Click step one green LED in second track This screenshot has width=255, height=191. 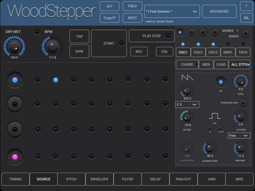pos(37,104)
